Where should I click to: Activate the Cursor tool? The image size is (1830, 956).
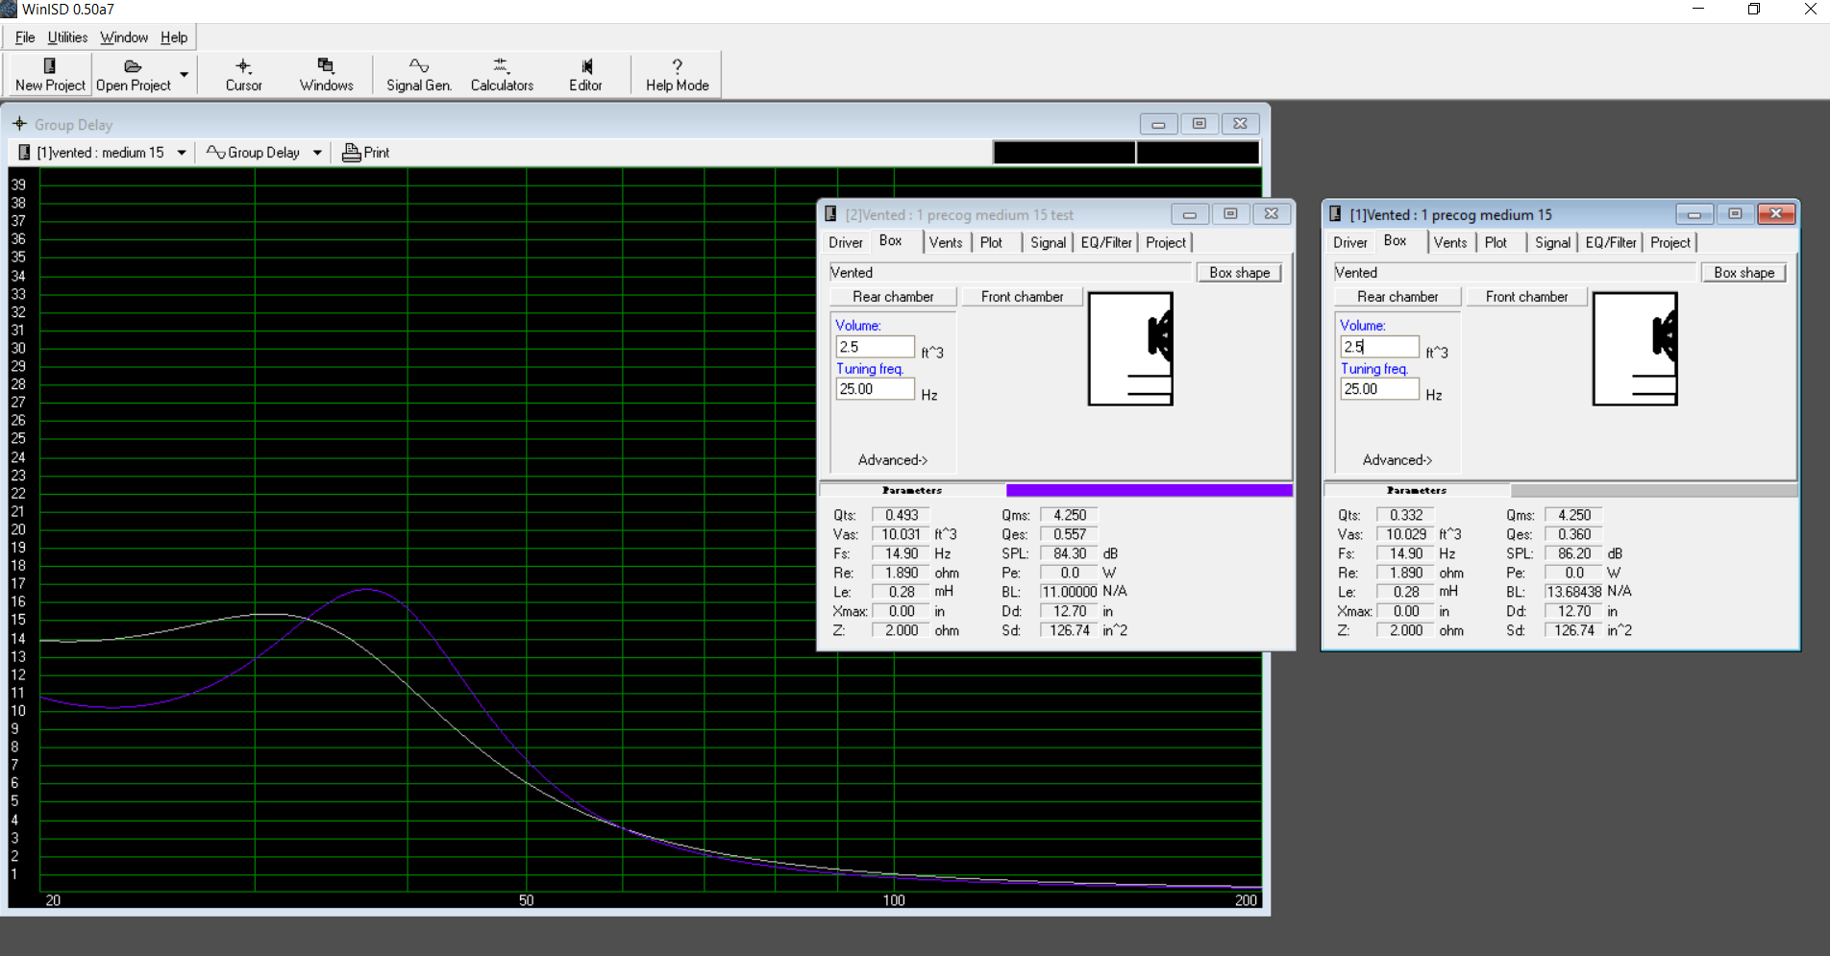click(x=243, y=74)
